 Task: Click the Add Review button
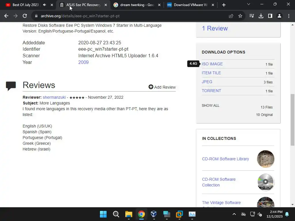(x=162, y=87)
